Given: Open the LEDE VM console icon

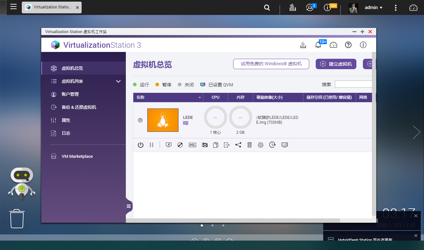Looking at the screenshot, I should 168,145.
